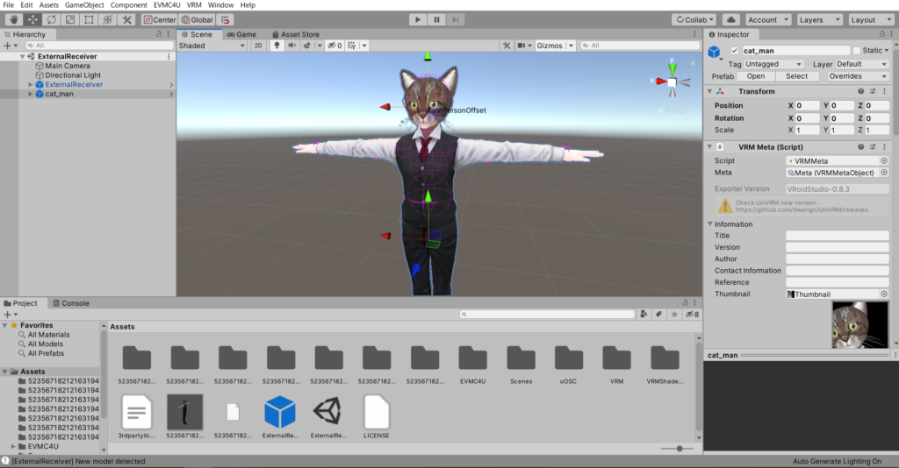
Task: Toggle hidden packages count icon in Project
Action: [693, 314]
